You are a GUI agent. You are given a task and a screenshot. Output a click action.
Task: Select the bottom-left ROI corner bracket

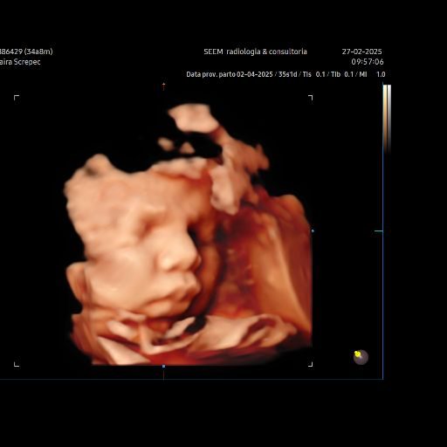pos(17,364)
